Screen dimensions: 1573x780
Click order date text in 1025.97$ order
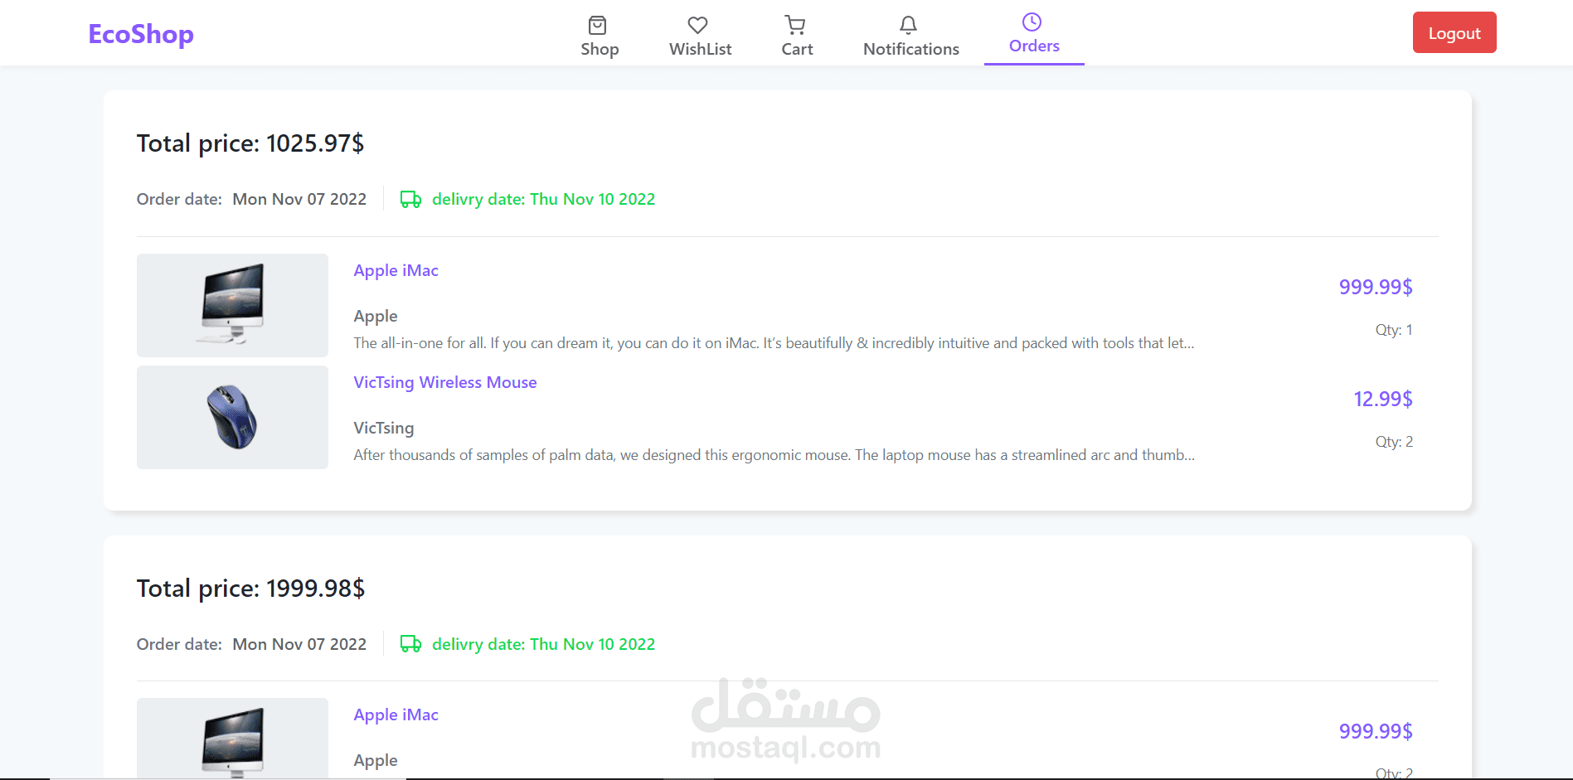(x=251, y=199)
